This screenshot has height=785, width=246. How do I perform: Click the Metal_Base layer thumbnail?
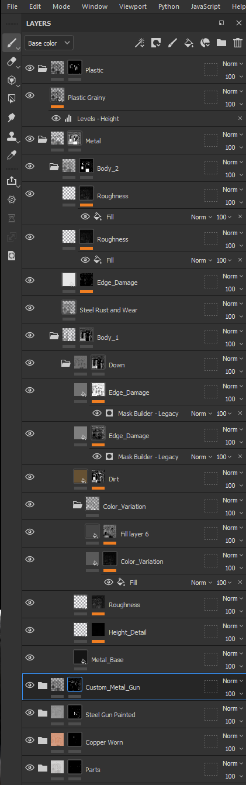point(81,657)
